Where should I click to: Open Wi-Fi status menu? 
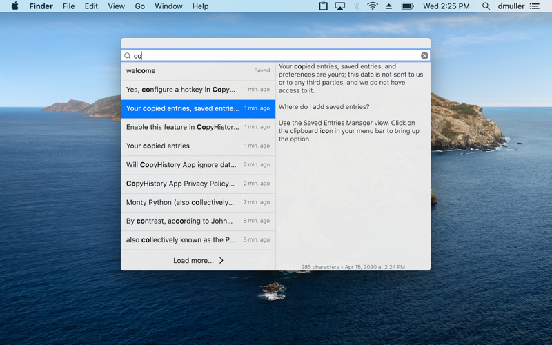373,6
